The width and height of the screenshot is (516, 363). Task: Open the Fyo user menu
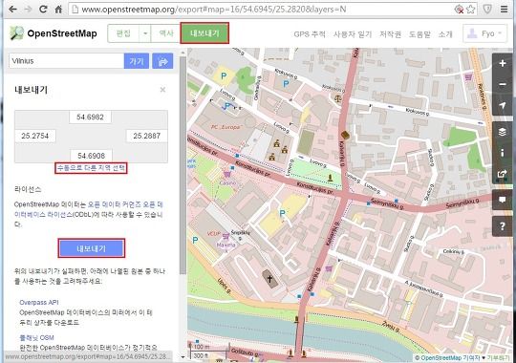point(484,33)
